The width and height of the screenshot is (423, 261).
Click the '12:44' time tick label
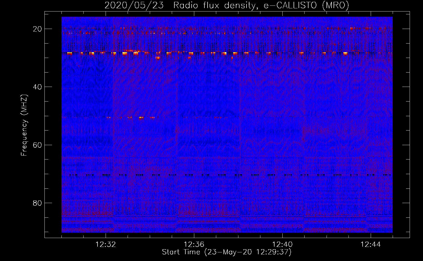371,245
